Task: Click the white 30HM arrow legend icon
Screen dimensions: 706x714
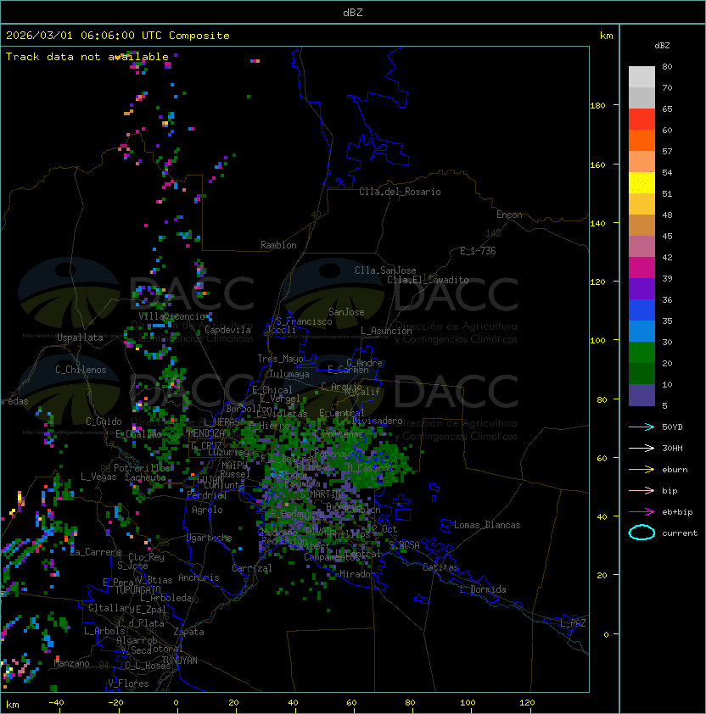Action: (642, 449)
